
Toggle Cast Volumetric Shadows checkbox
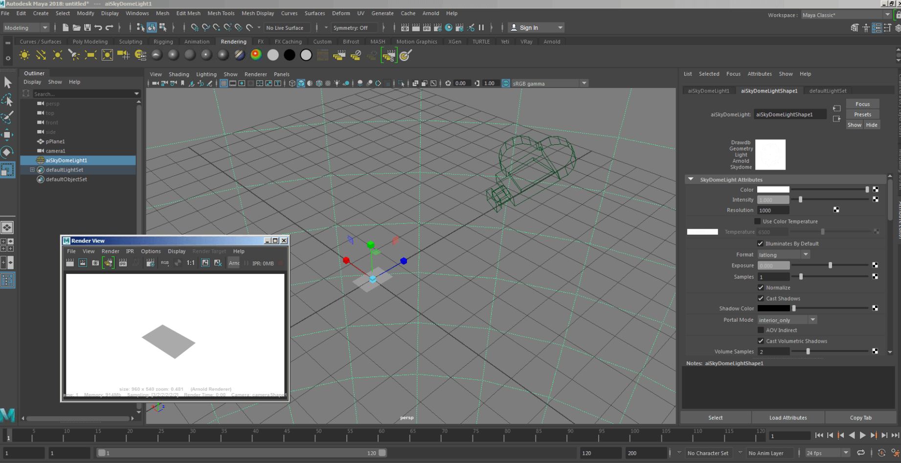pyautogui.click(x=761, y=341)
